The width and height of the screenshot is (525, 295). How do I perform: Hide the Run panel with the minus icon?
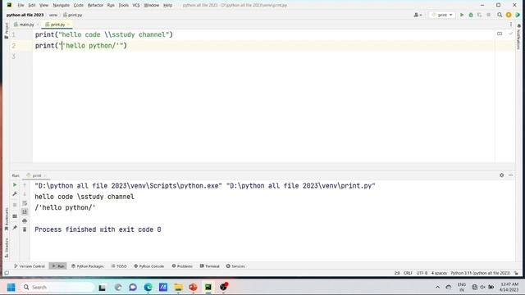click(510, 175)
